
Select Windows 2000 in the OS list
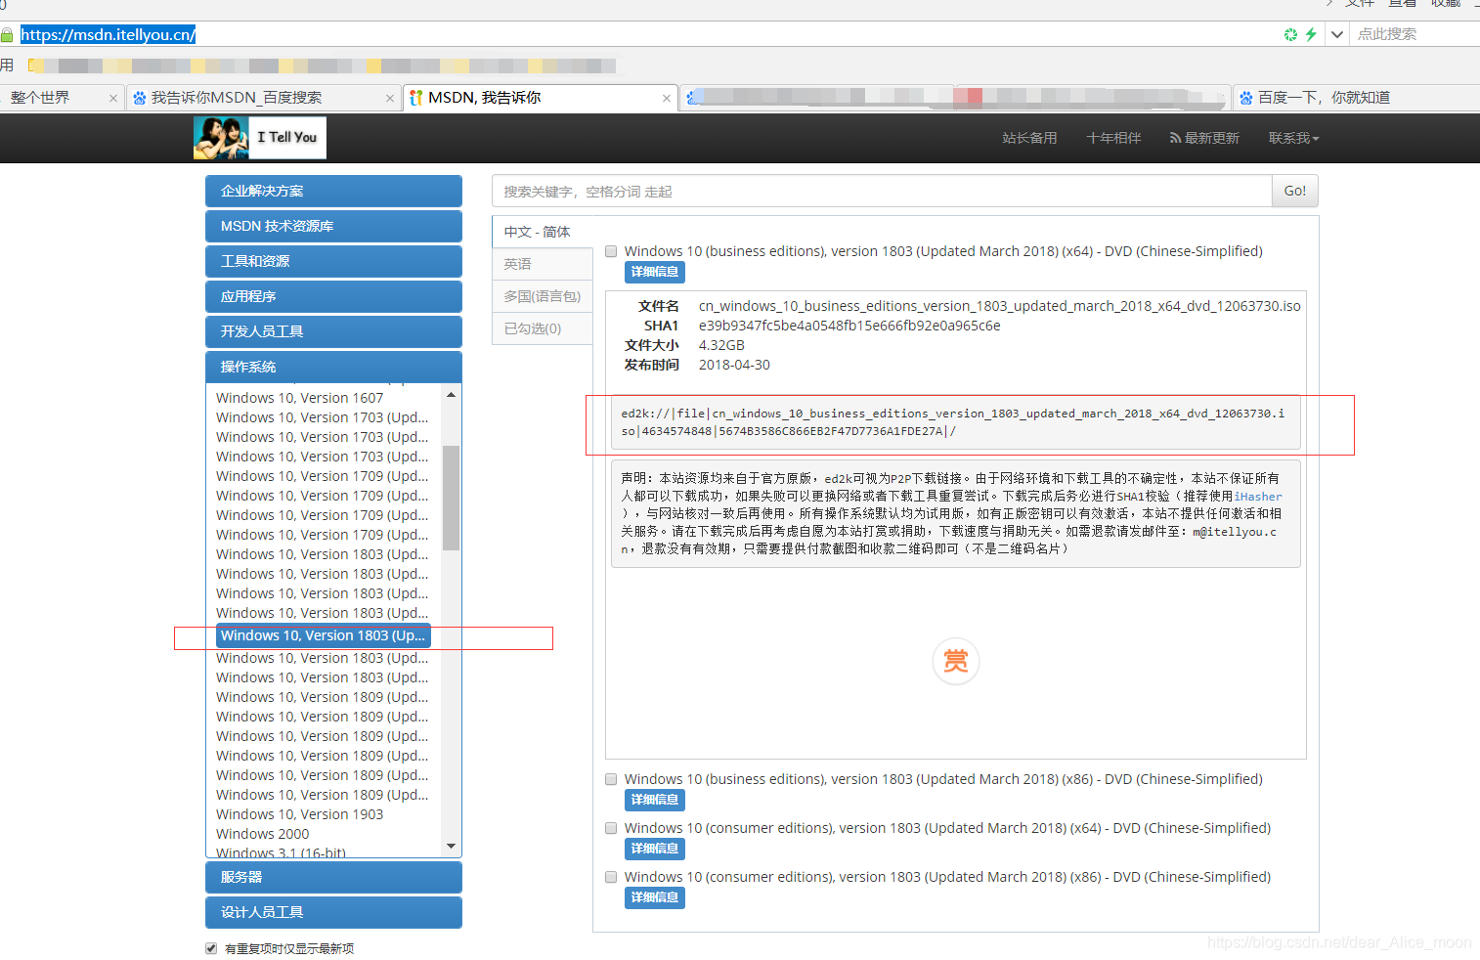263,834
